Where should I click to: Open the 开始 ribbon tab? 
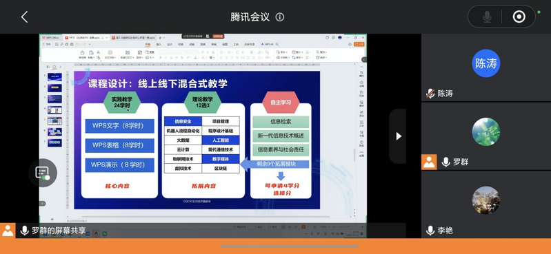tap(148, 45)
